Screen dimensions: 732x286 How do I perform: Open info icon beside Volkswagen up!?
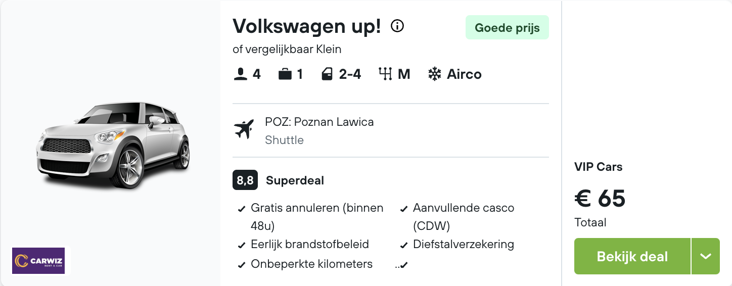[x=398, y=26]
